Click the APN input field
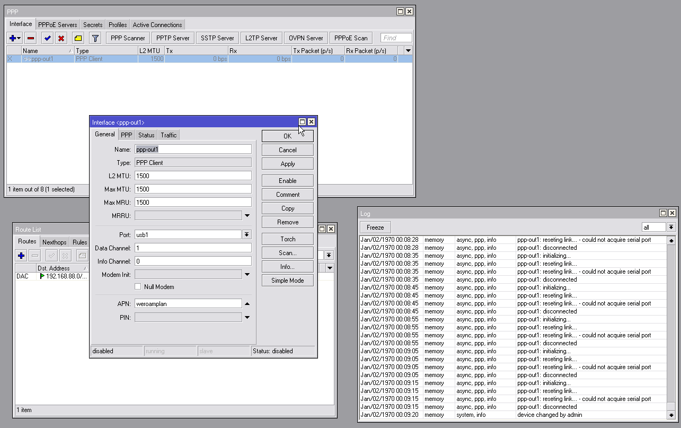The height and width of the screenshot is (428, 681). click(188, 304)
